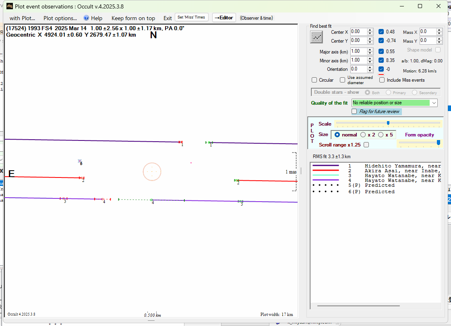
Task: Click the Minor axis (km) input field
Action: point(358,60)
